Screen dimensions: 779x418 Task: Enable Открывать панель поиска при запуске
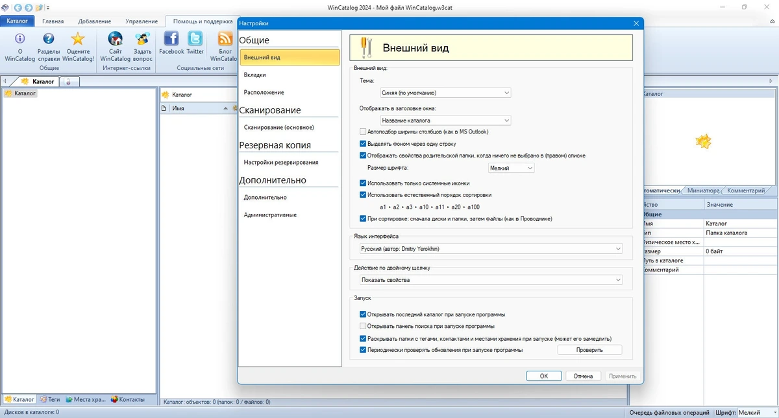point(363,326)
